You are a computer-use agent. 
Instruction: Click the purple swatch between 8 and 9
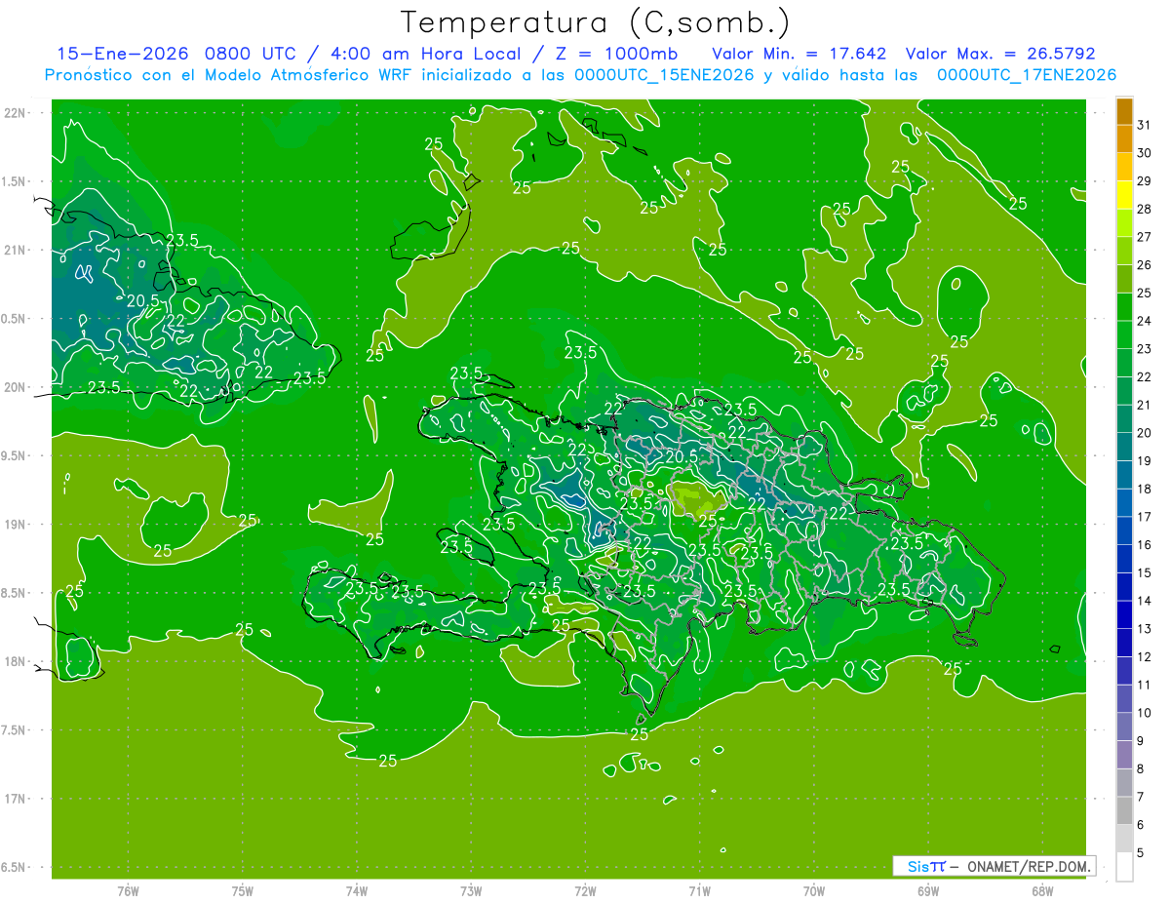[x=1124, y=756]
